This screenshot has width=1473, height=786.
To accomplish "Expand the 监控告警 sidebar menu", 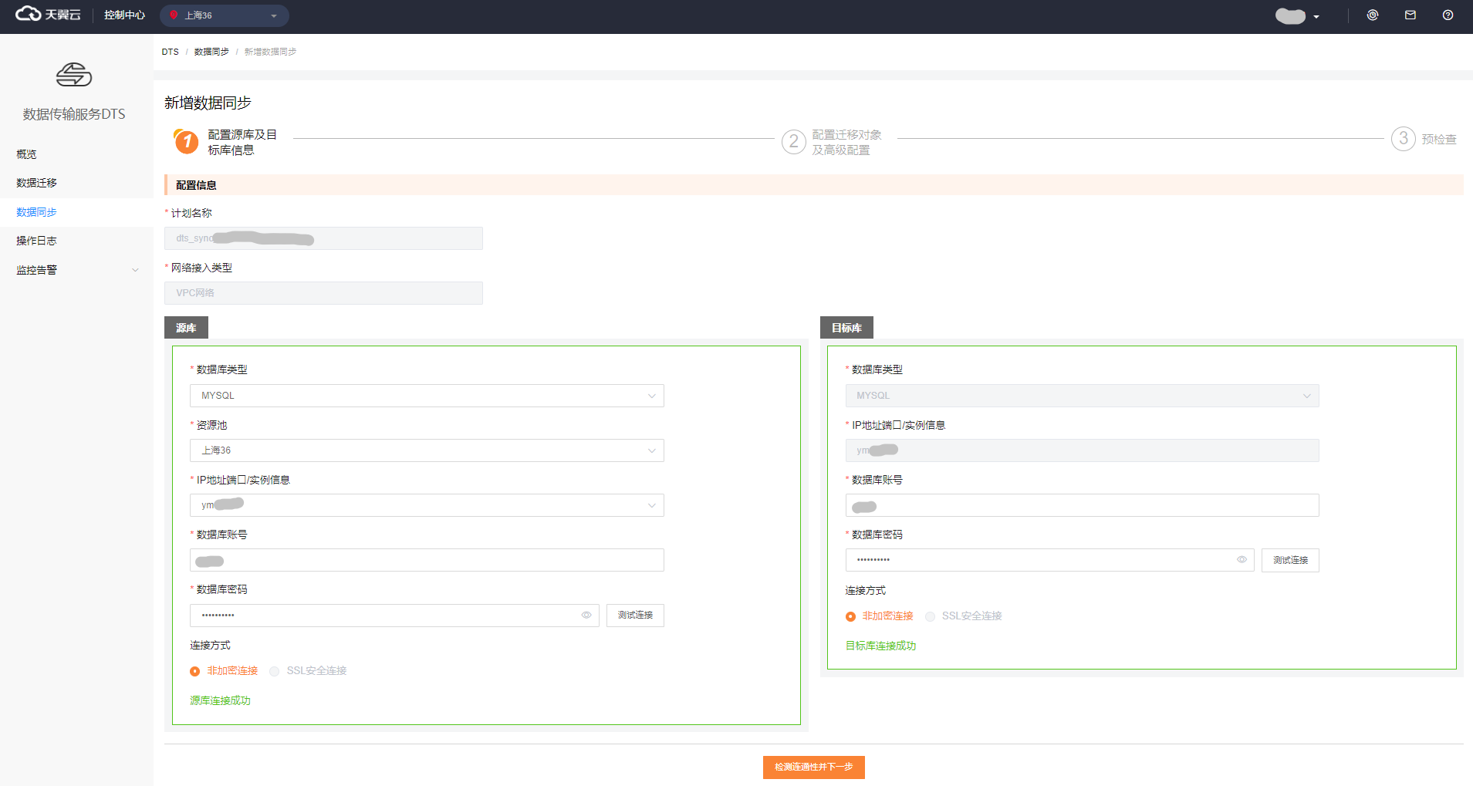I will [76, 270].
